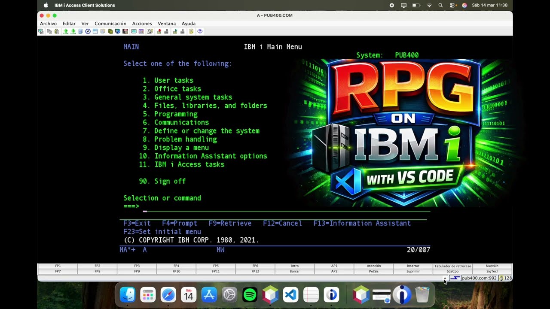Click the Wi-Fi status icon
This screenshot has height=309, width=550.
point(429,5)
